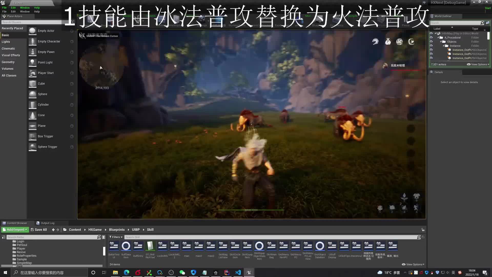
Task: Open Microsoft Edge from taskbar
Action: click(x=127, y=272)
